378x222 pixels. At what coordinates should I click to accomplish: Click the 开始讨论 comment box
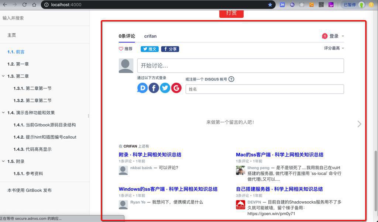[x=240, y=66]
